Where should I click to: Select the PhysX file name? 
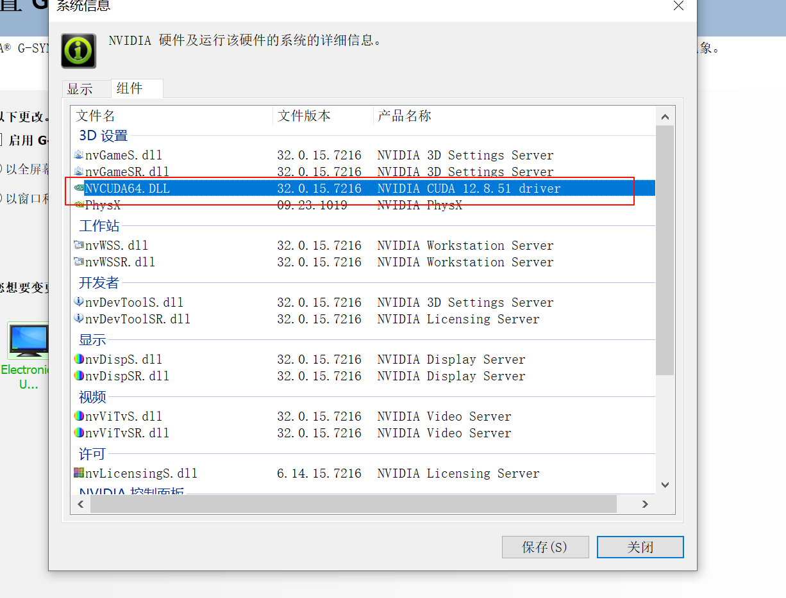[103, 205]
